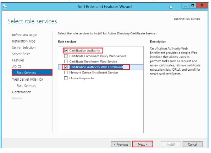Enable the Online Responder role service
211x153 pixels.
pos(66,78)
